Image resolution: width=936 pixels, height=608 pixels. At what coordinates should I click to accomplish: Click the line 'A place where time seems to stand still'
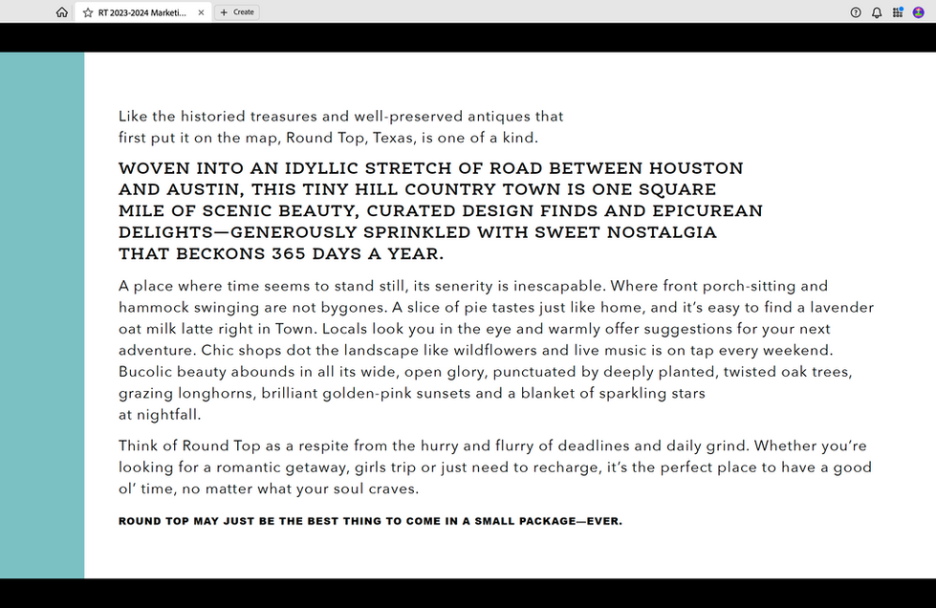[472, 287]
